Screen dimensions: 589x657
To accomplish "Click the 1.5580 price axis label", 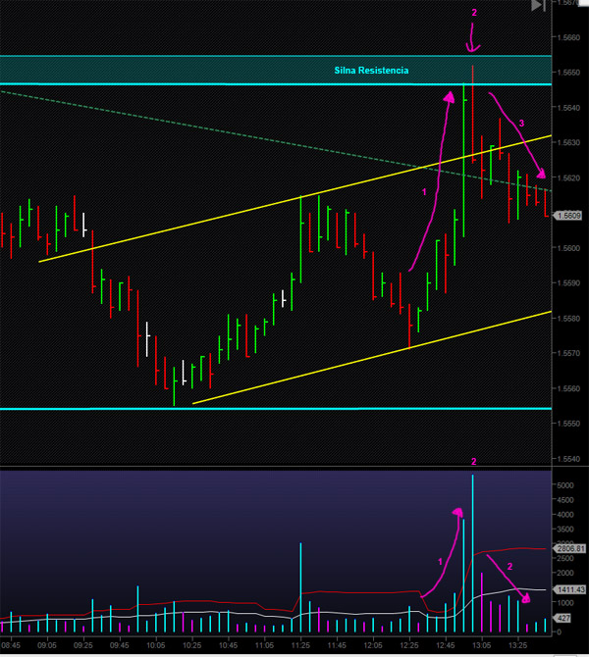I will [568, 319].
